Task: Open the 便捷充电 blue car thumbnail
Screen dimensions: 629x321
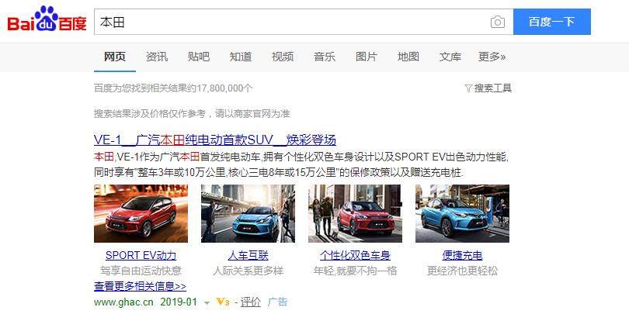Action: tap(462, 213)
